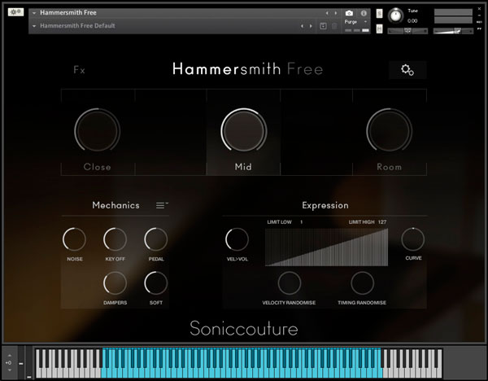Image resolution: width=488 pixels, height=381 pixels.
Task: Click the LIMIT LOW value 1
Action: 301,222
